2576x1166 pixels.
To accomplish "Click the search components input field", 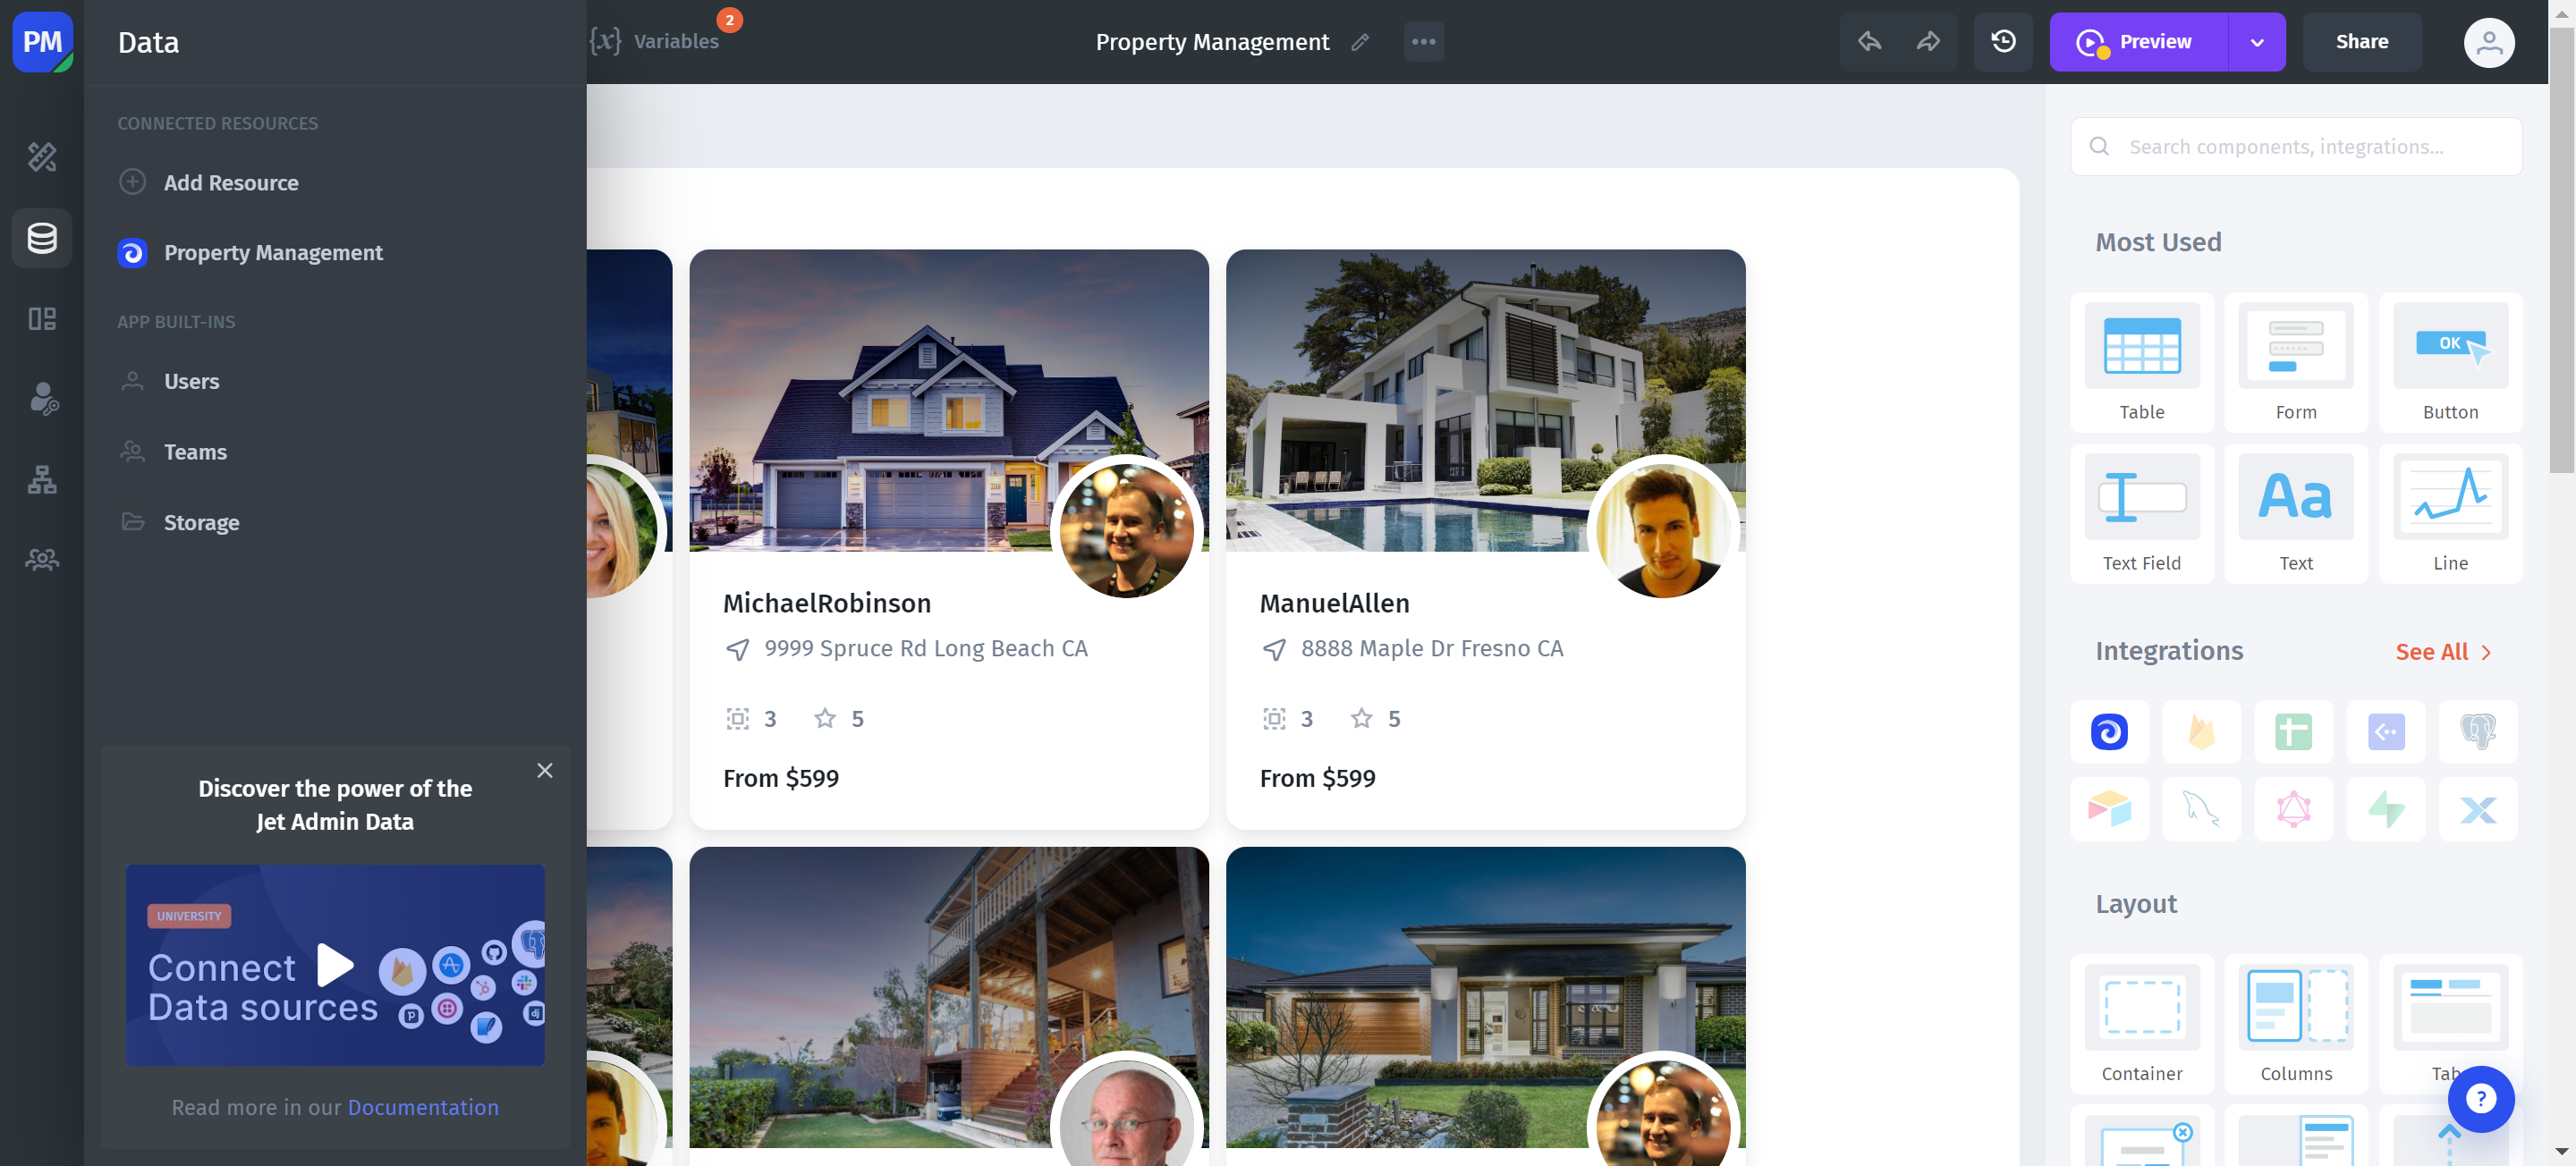I will (x=2296, y=147).
